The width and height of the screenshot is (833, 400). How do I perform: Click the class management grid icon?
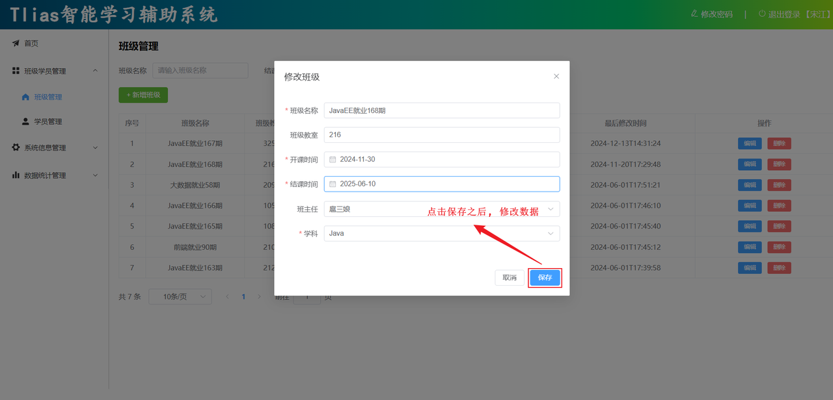click(16, 71)
